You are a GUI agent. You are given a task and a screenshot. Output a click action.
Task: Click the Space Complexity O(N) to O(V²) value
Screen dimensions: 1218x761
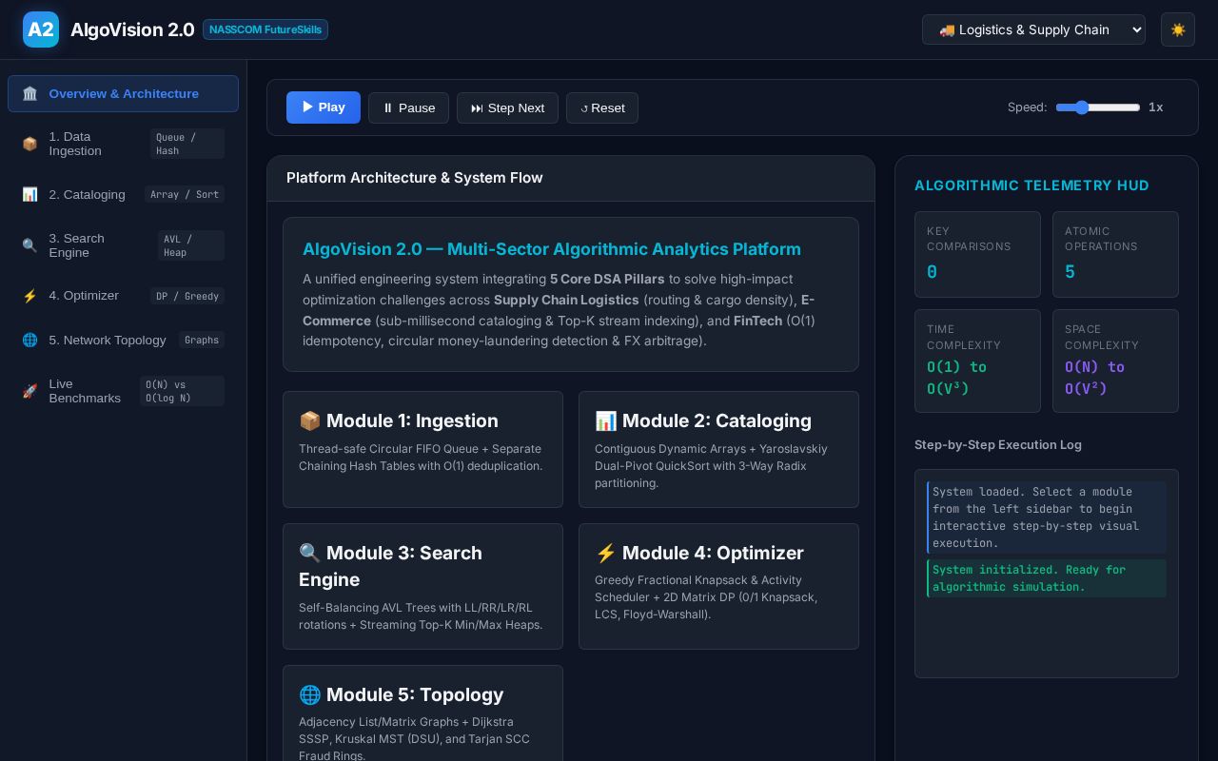[1094, 378]
